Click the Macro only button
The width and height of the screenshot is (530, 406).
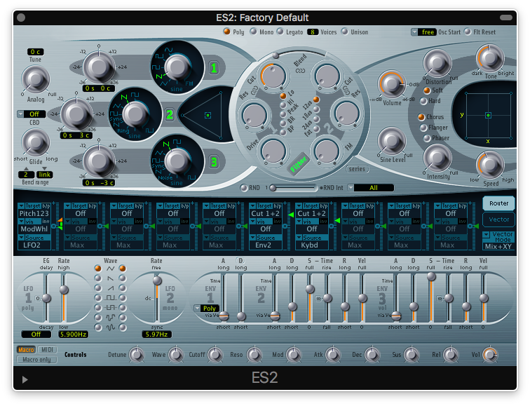point(37,360)
